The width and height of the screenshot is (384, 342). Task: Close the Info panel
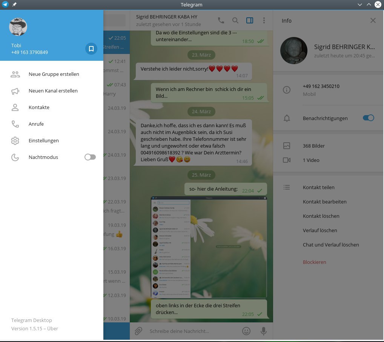[x=373, y=21]
